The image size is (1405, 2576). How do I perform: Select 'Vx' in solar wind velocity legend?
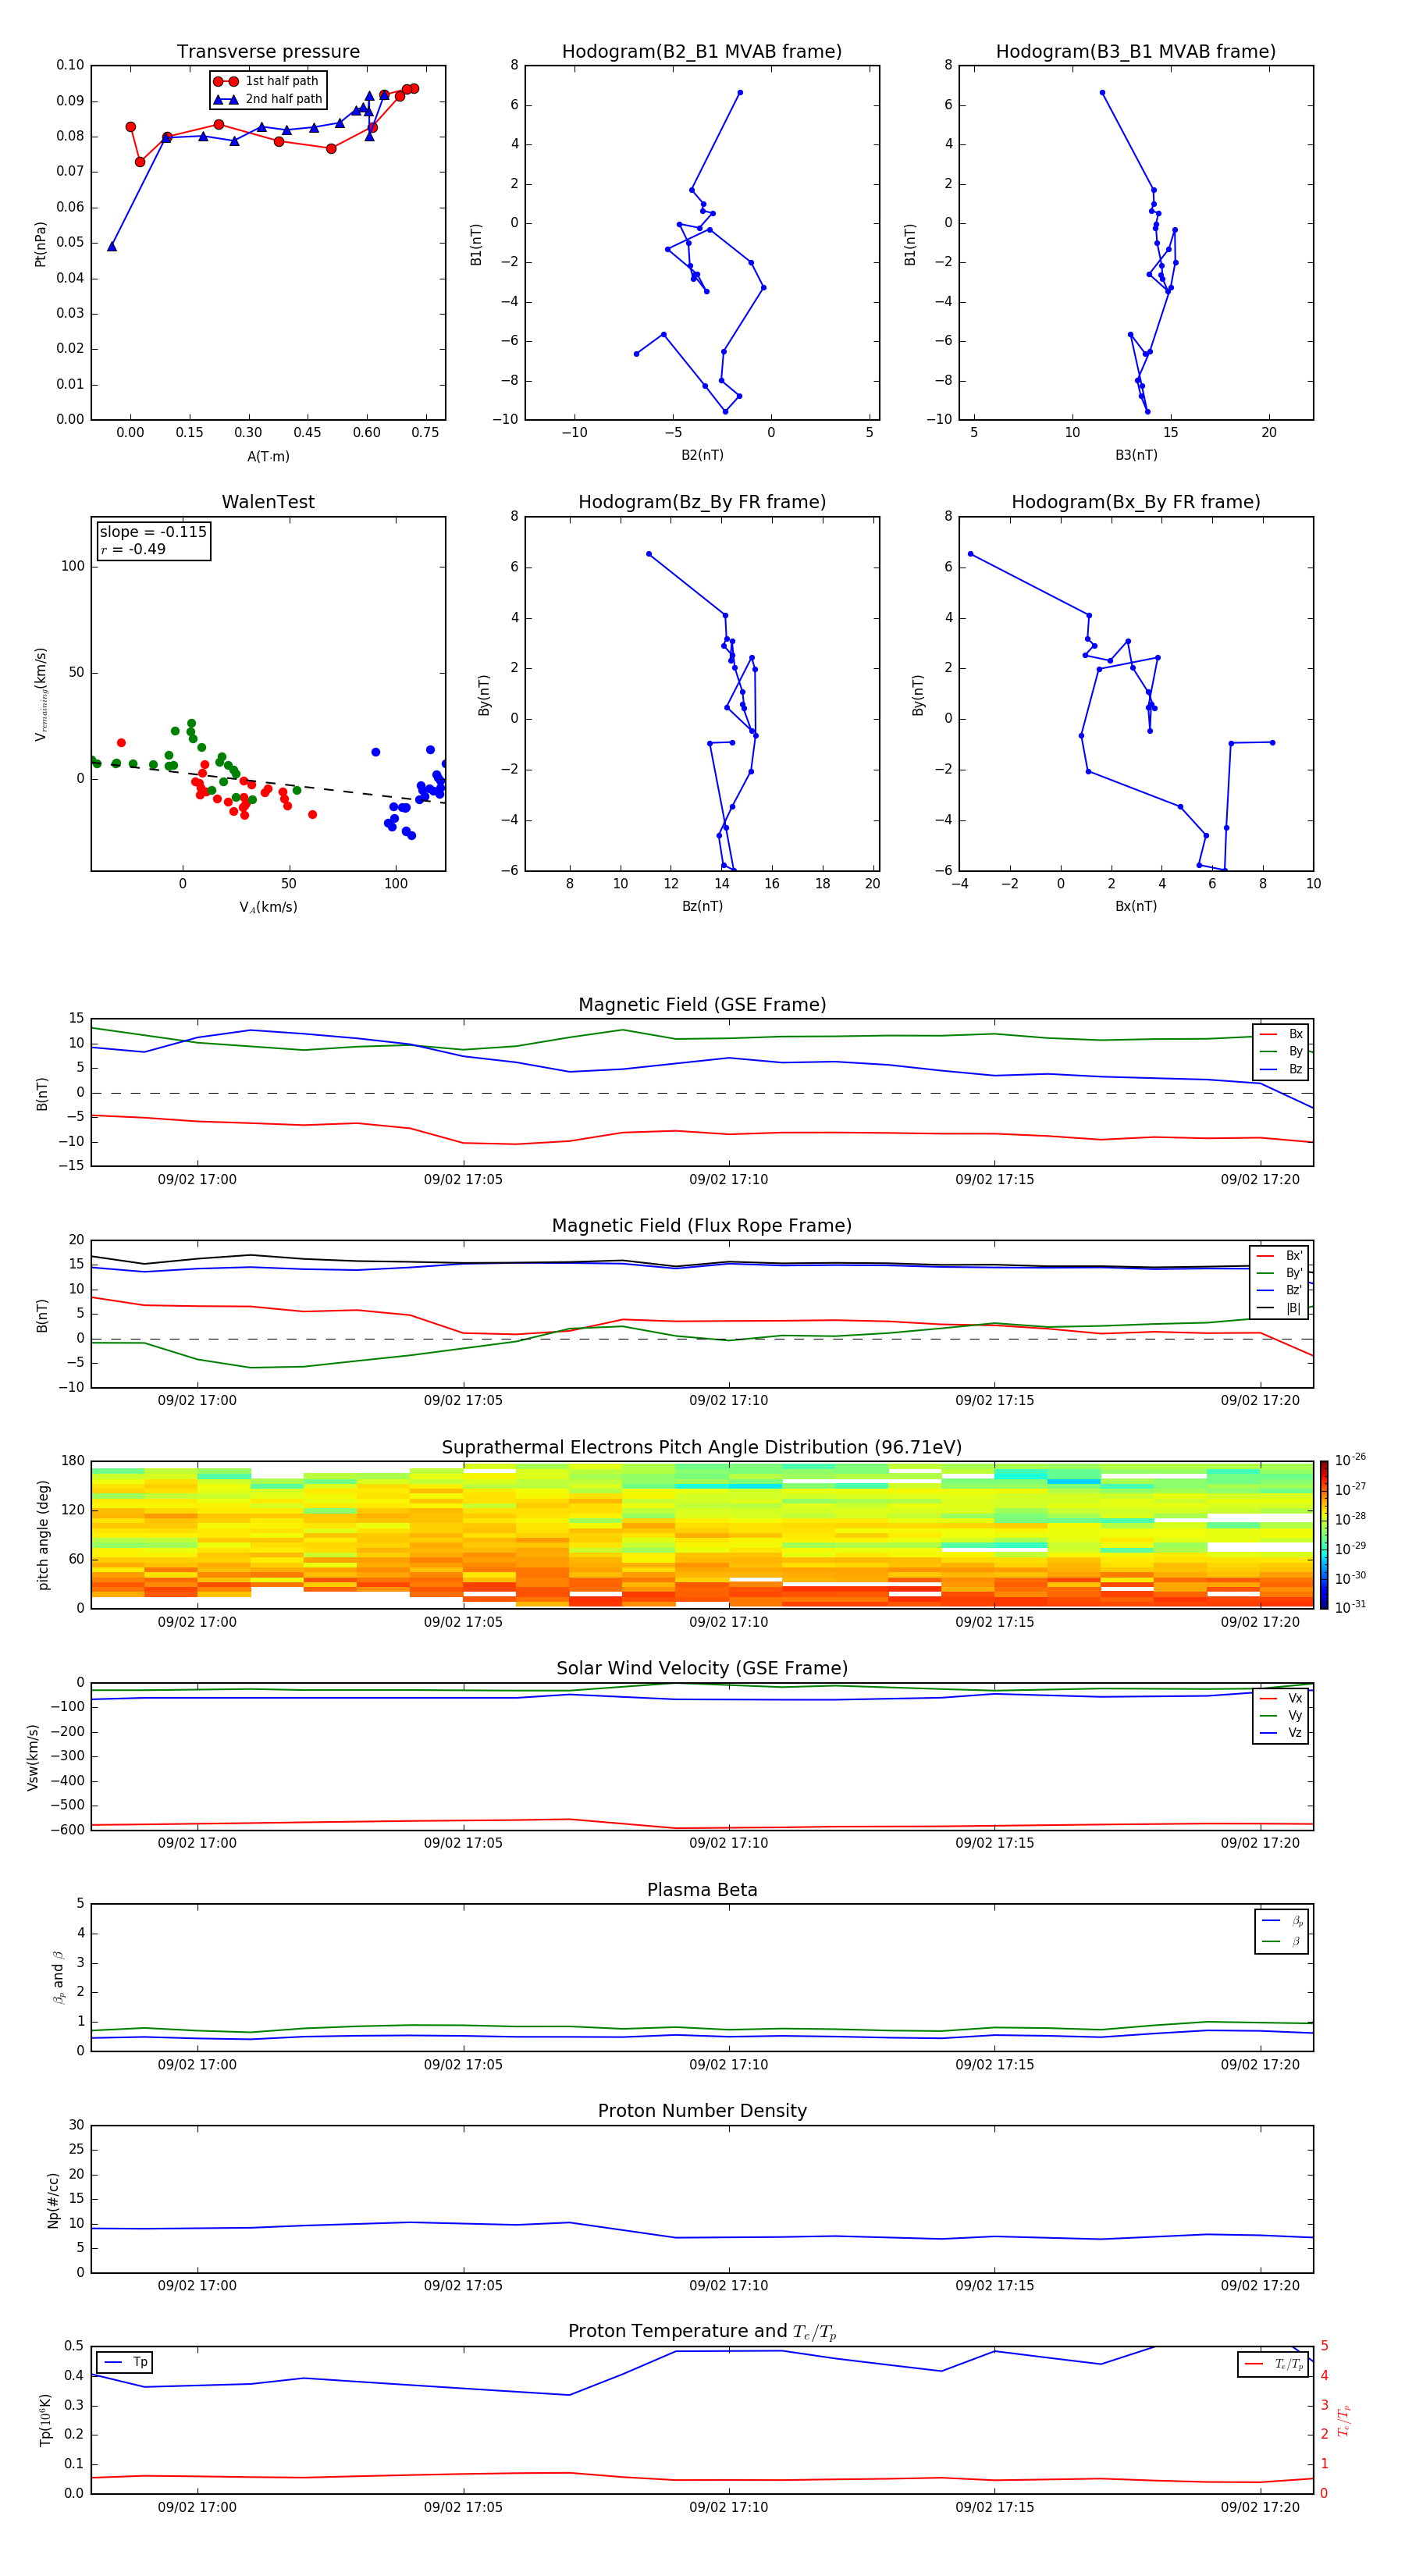click(x=1281, y=1699)
